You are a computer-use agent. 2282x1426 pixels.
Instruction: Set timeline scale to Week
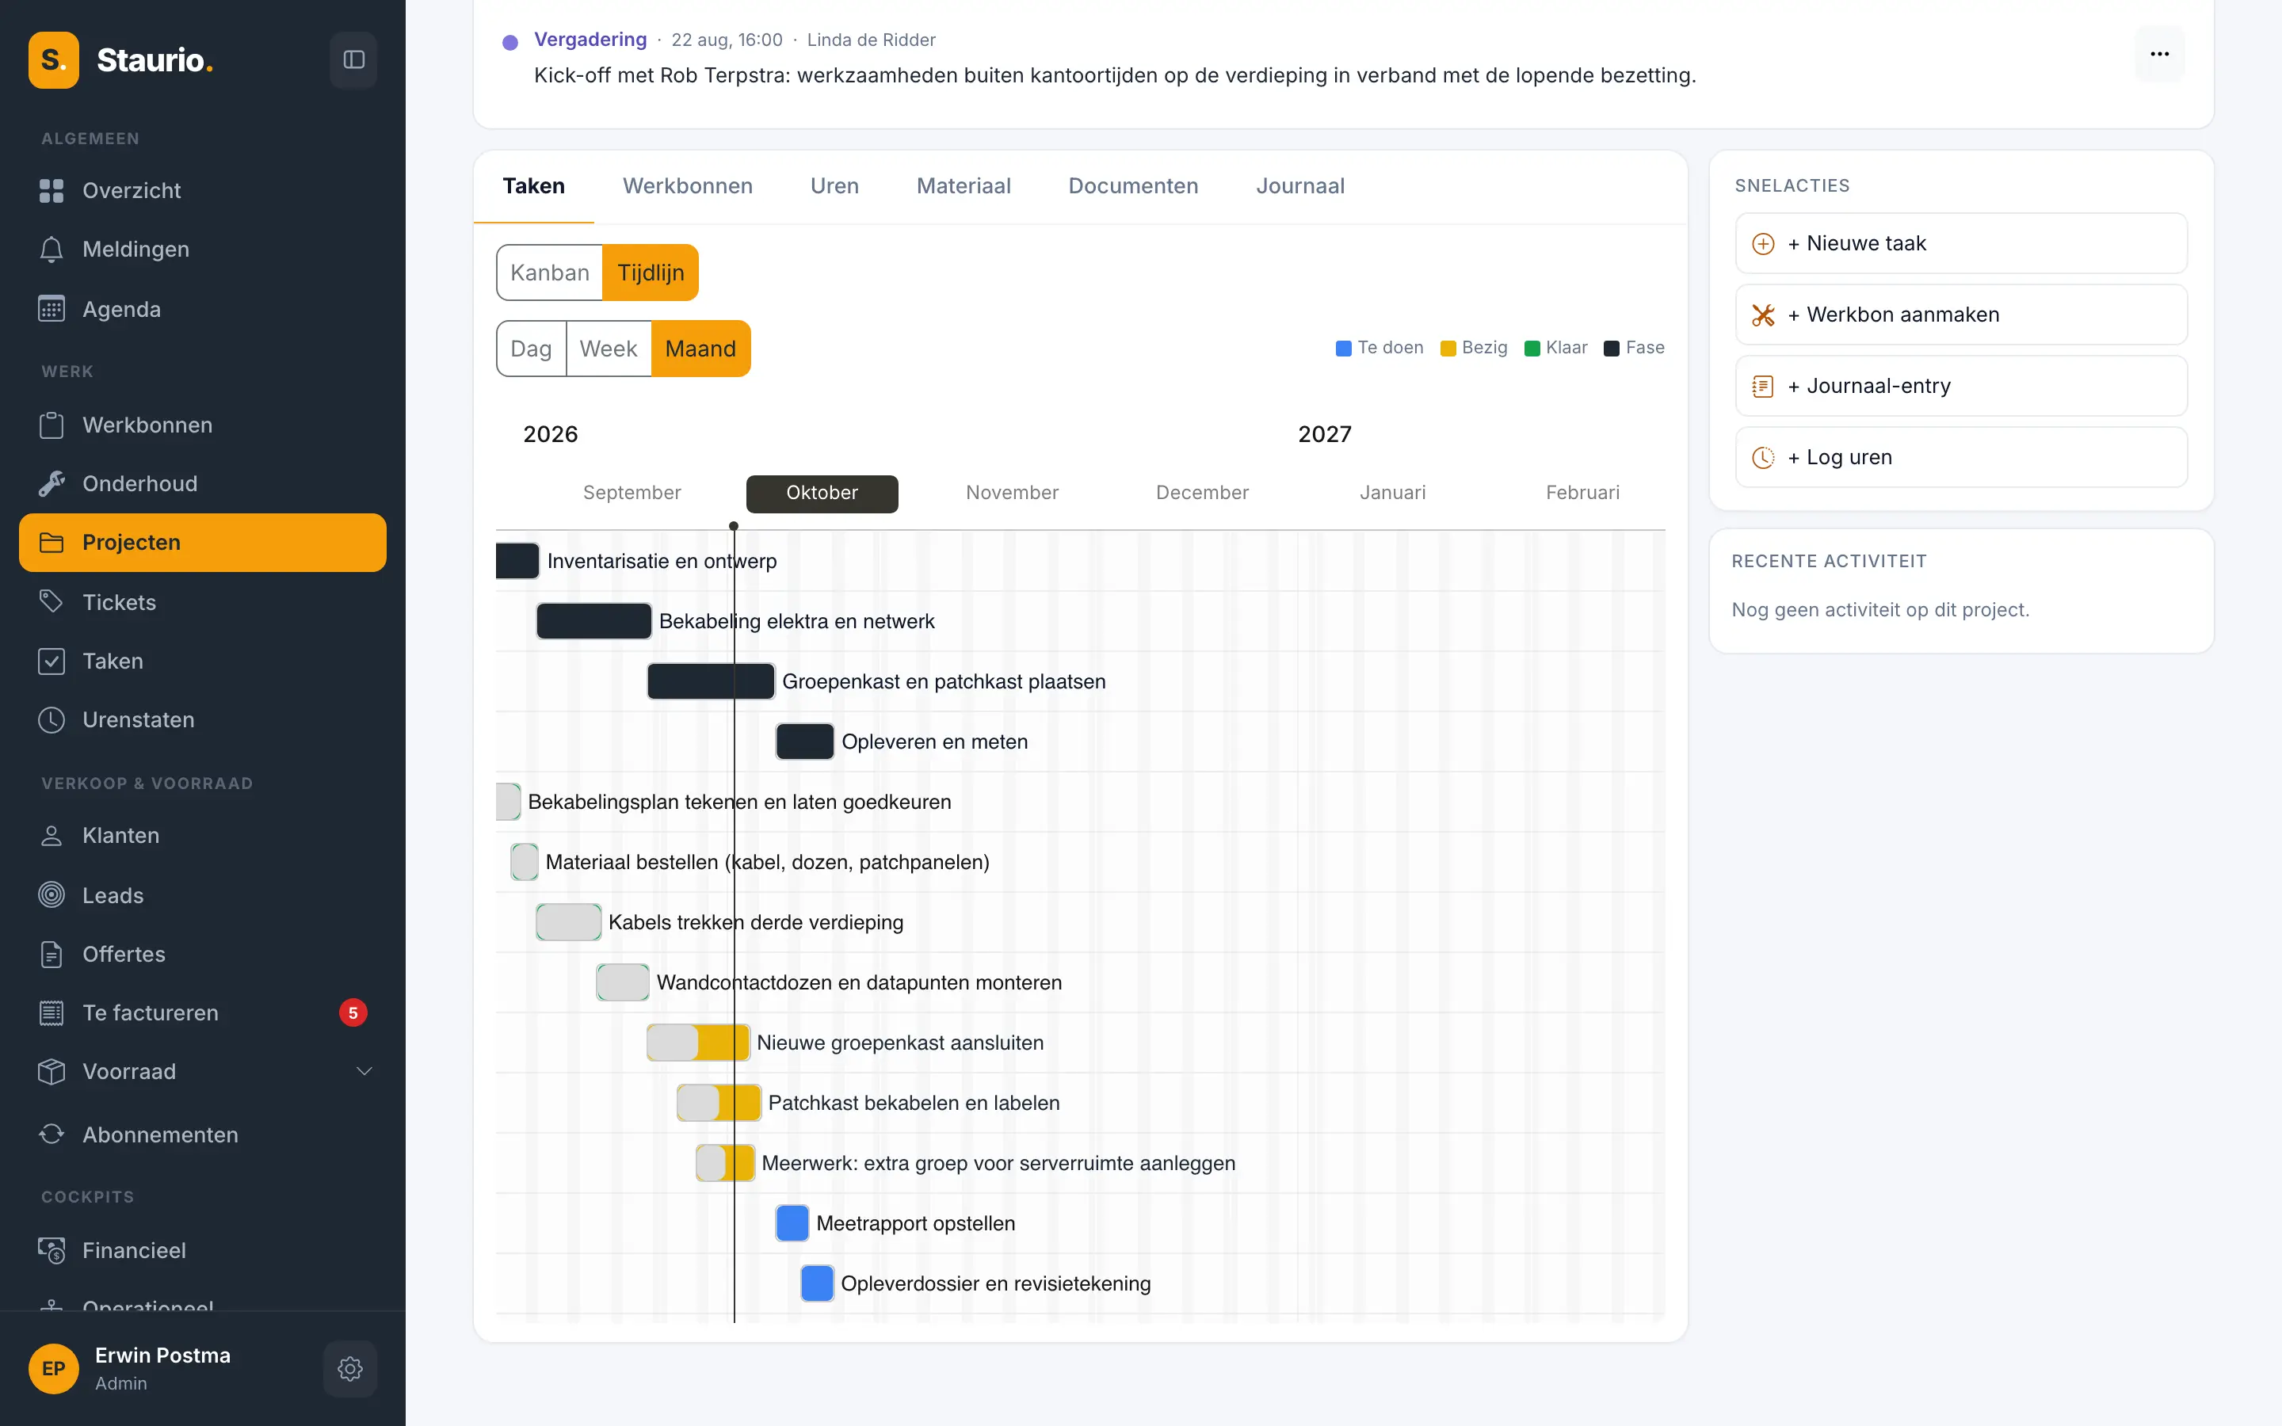(x=609, y=349)
